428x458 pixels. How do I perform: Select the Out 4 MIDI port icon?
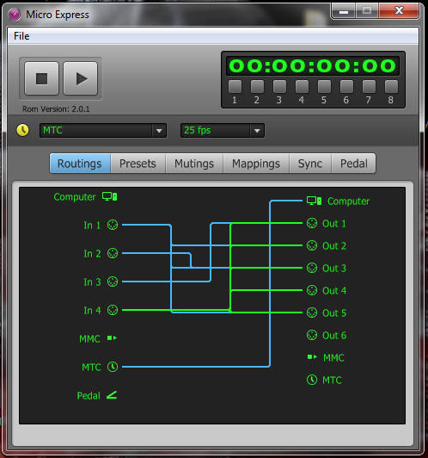(312, 290)
